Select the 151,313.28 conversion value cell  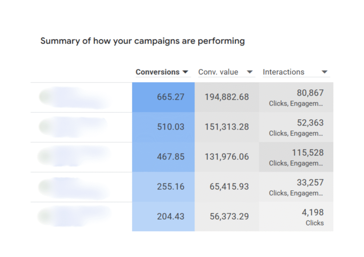coord(227,127)
